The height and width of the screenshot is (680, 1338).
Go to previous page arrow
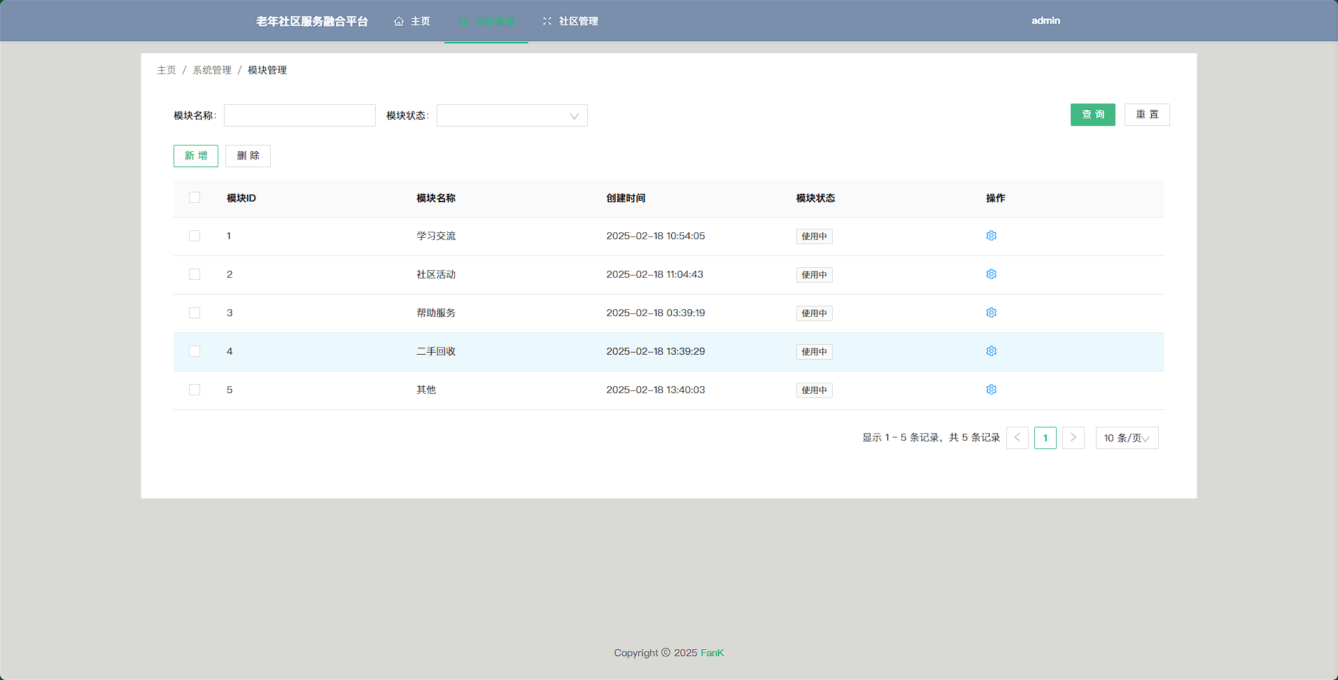coord(1017,438)
